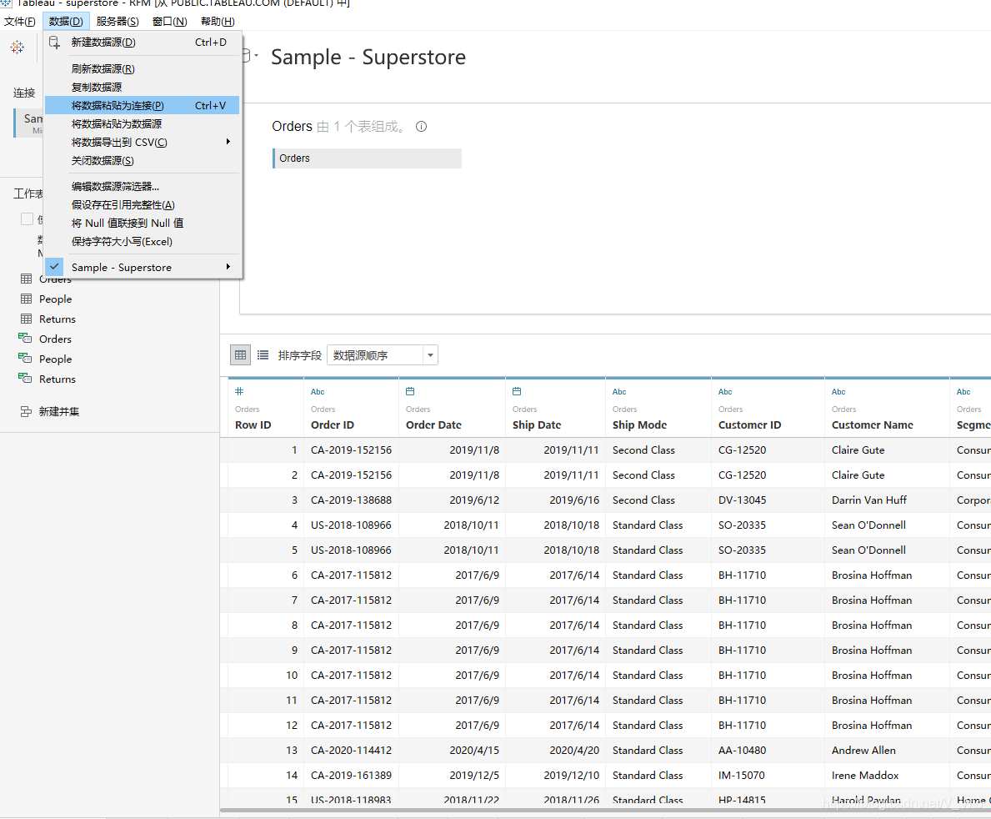Image resolution: width=991 pixels, height=819 pixels.
Task: Click the Orders table pill on canvas
Action: click(368, 158)
